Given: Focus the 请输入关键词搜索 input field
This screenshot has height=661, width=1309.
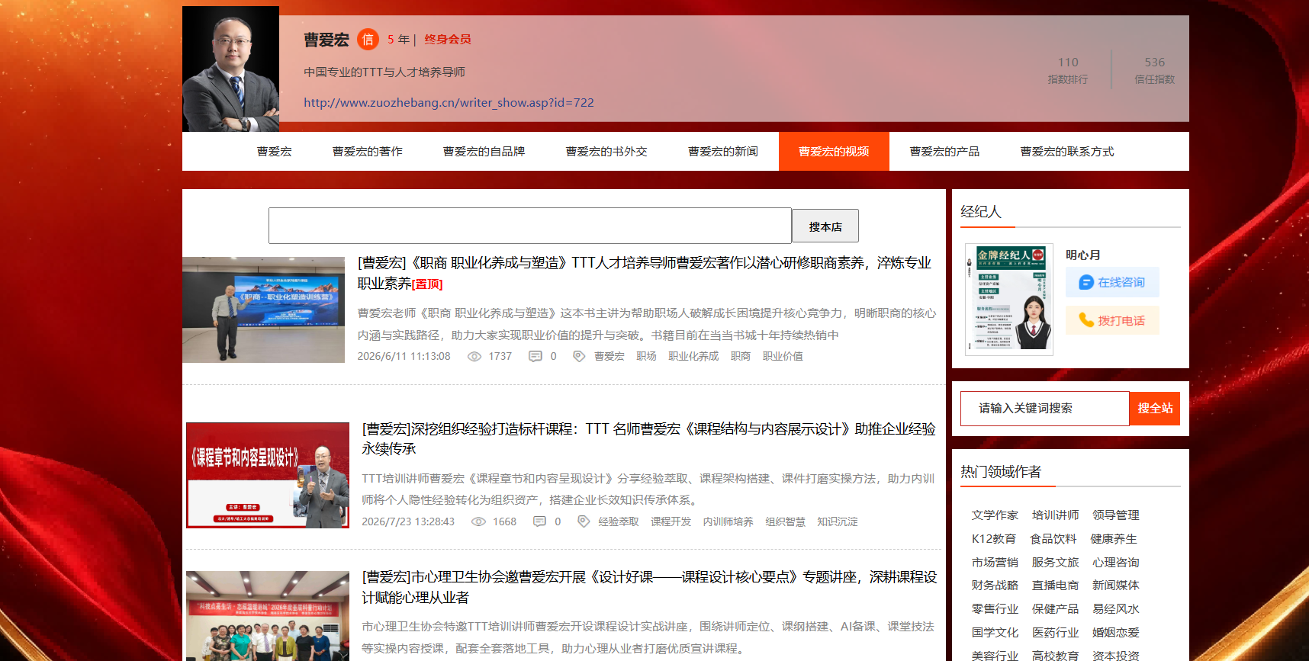Looking at the screenshot, I should click(x=1045, y=409).
